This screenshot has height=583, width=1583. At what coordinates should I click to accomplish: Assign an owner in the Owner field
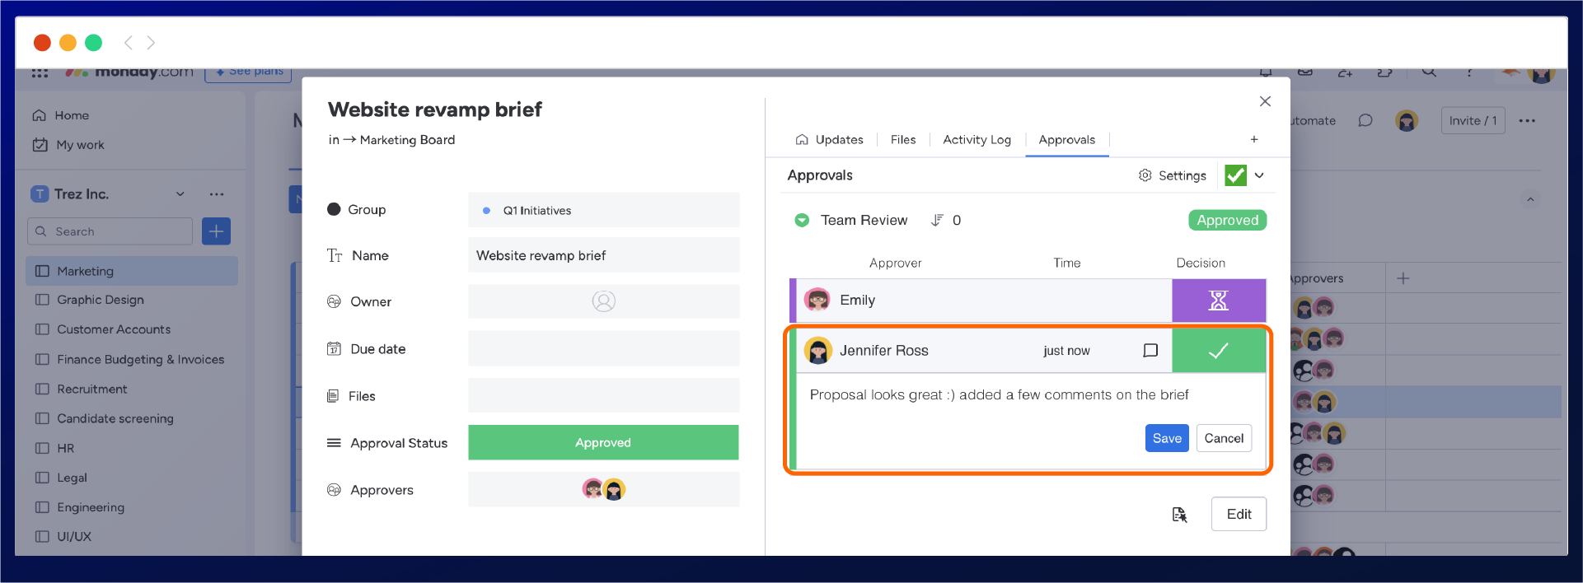click(603, 301)
